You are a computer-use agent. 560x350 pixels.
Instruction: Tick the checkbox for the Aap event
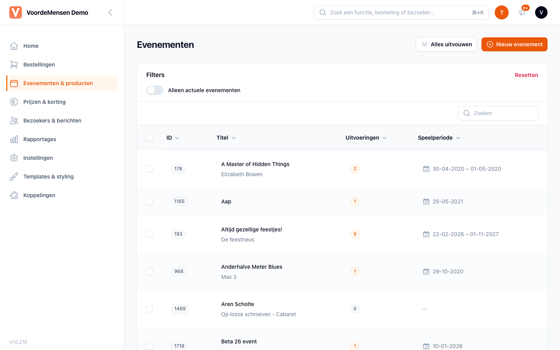click(149, 201)
